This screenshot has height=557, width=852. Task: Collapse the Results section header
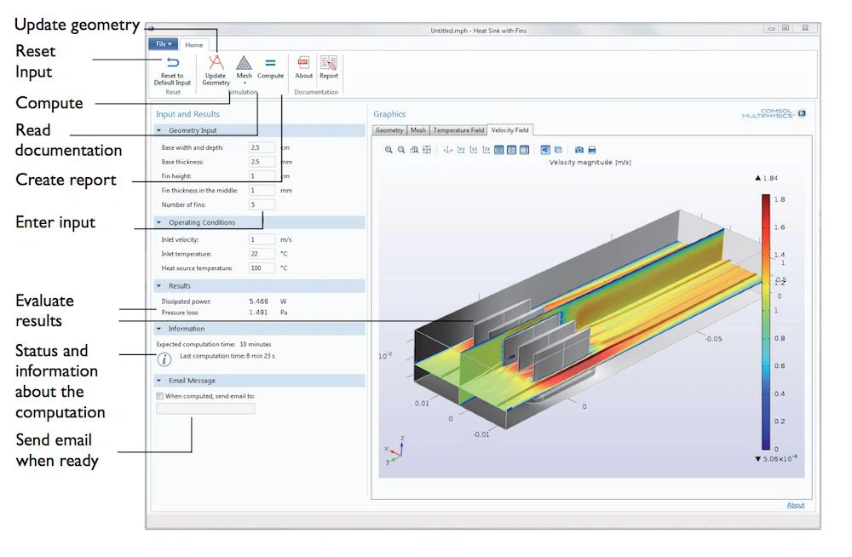coord(159,286)
